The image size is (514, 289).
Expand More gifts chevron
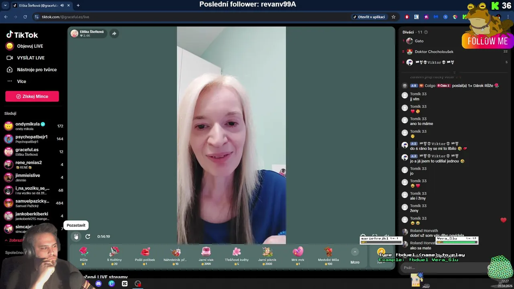coord(355,252)
